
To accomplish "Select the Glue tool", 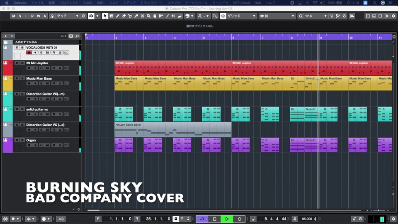I will (x=136, y=16).
